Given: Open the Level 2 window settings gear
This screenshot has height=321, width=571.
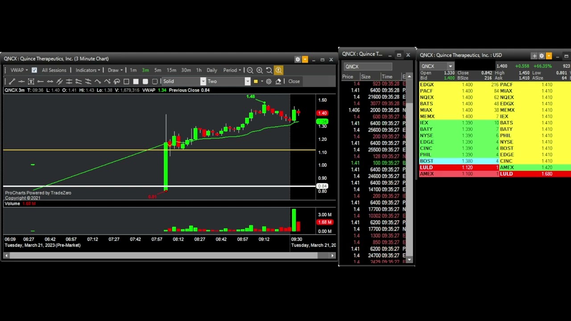Looking at the screenshot, I should tap(541, 56).
